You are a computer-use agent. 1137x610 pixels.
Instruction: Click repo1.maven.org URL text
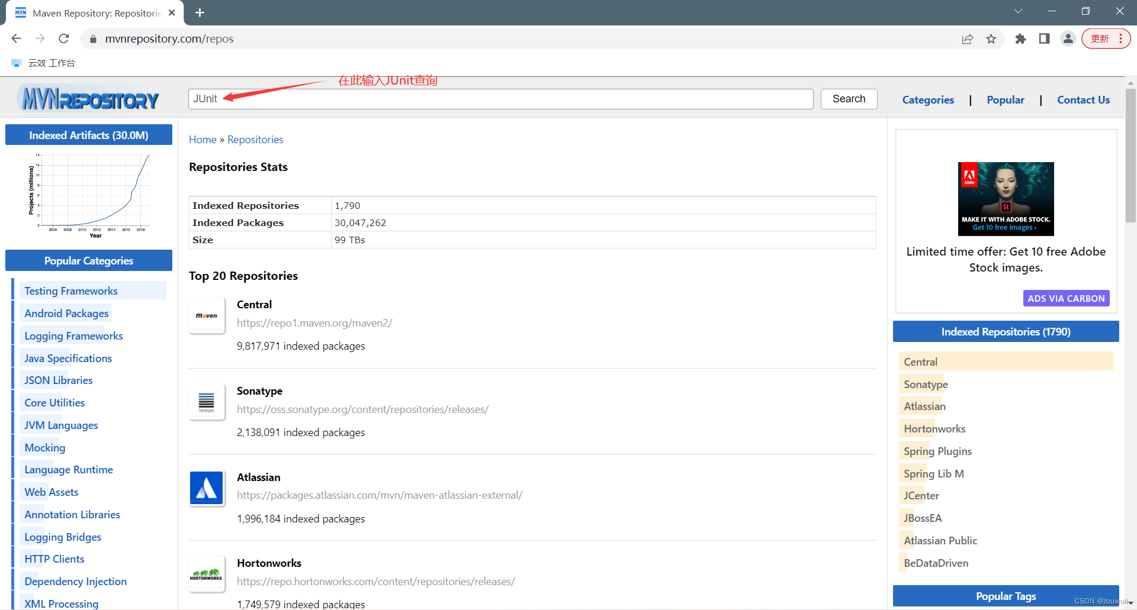click(x=314, y=323)
